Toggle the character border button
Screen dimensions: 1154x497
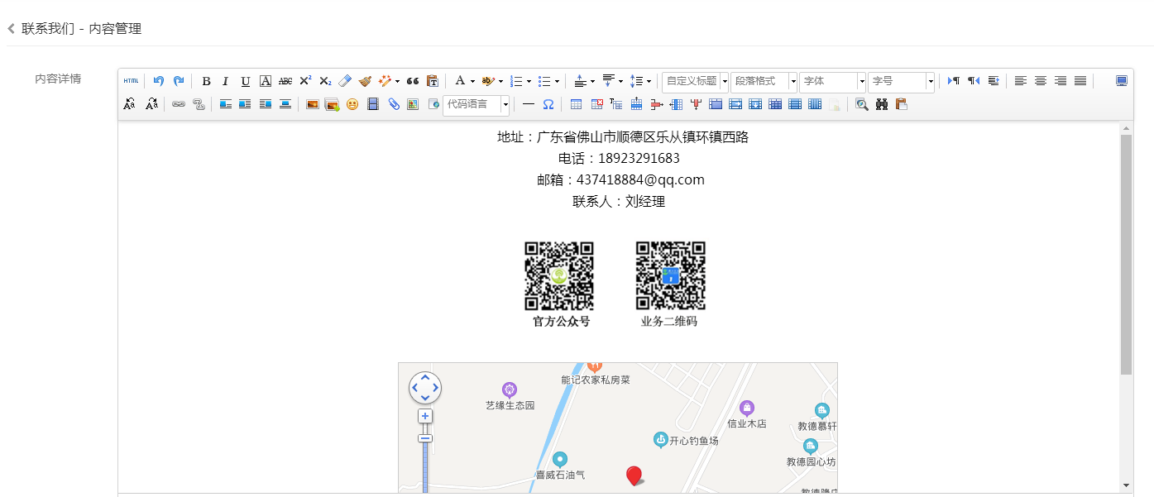(266, 81)
